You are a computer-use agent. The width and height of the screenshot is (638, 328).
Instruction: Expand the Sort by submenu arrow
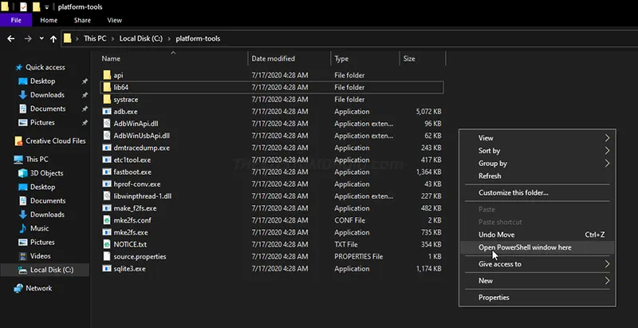point(607,151)
